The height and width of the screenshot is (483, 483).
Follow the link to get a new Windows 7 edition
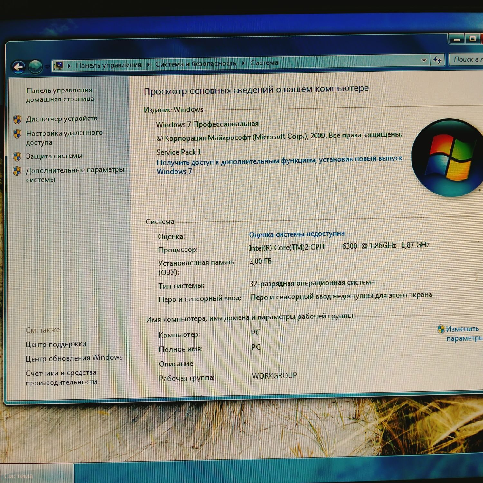tap(279, 165)
